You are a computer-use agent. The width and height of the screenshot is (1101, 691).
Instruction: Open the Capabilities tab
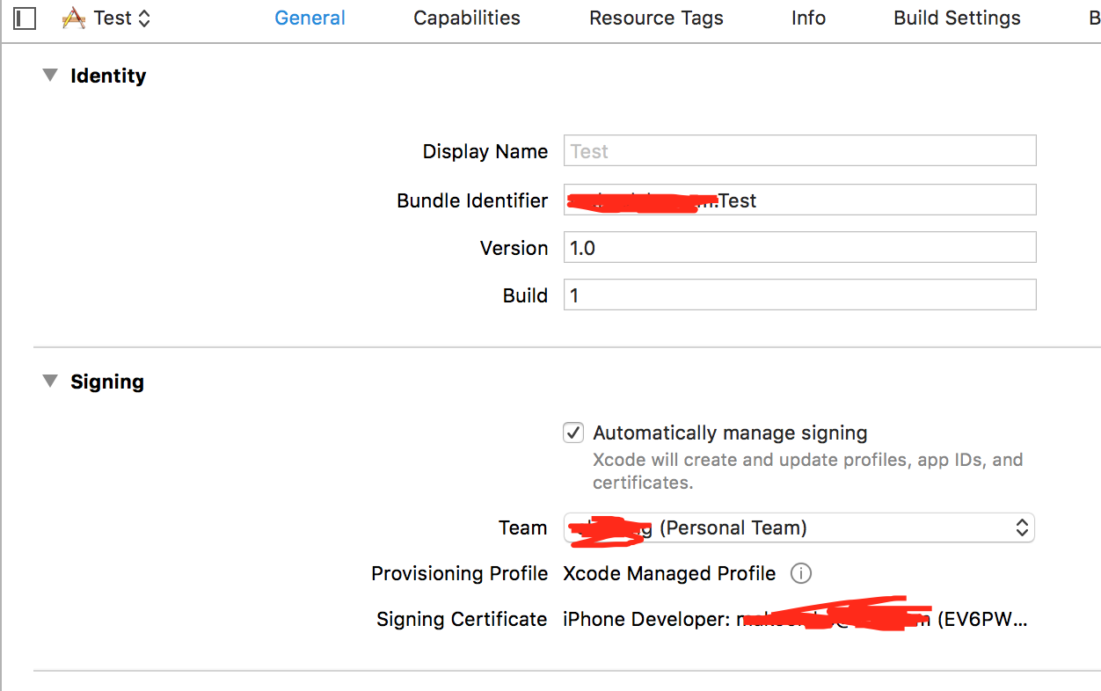point(467,18)
